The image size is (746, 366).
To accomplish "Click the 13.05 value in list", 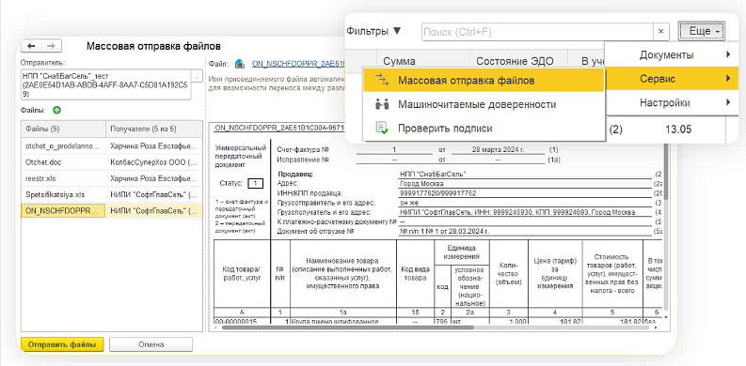I will coord(678,130).
